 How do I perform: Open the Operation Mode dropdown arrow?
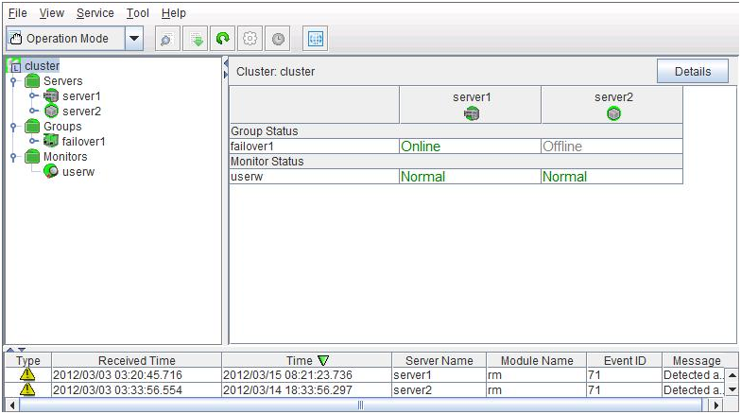[133, 39]
